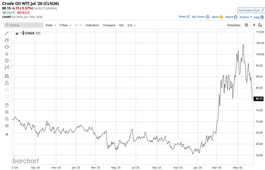
Task: Click the 110.00 price axis label
Action: tap(260, 32)
